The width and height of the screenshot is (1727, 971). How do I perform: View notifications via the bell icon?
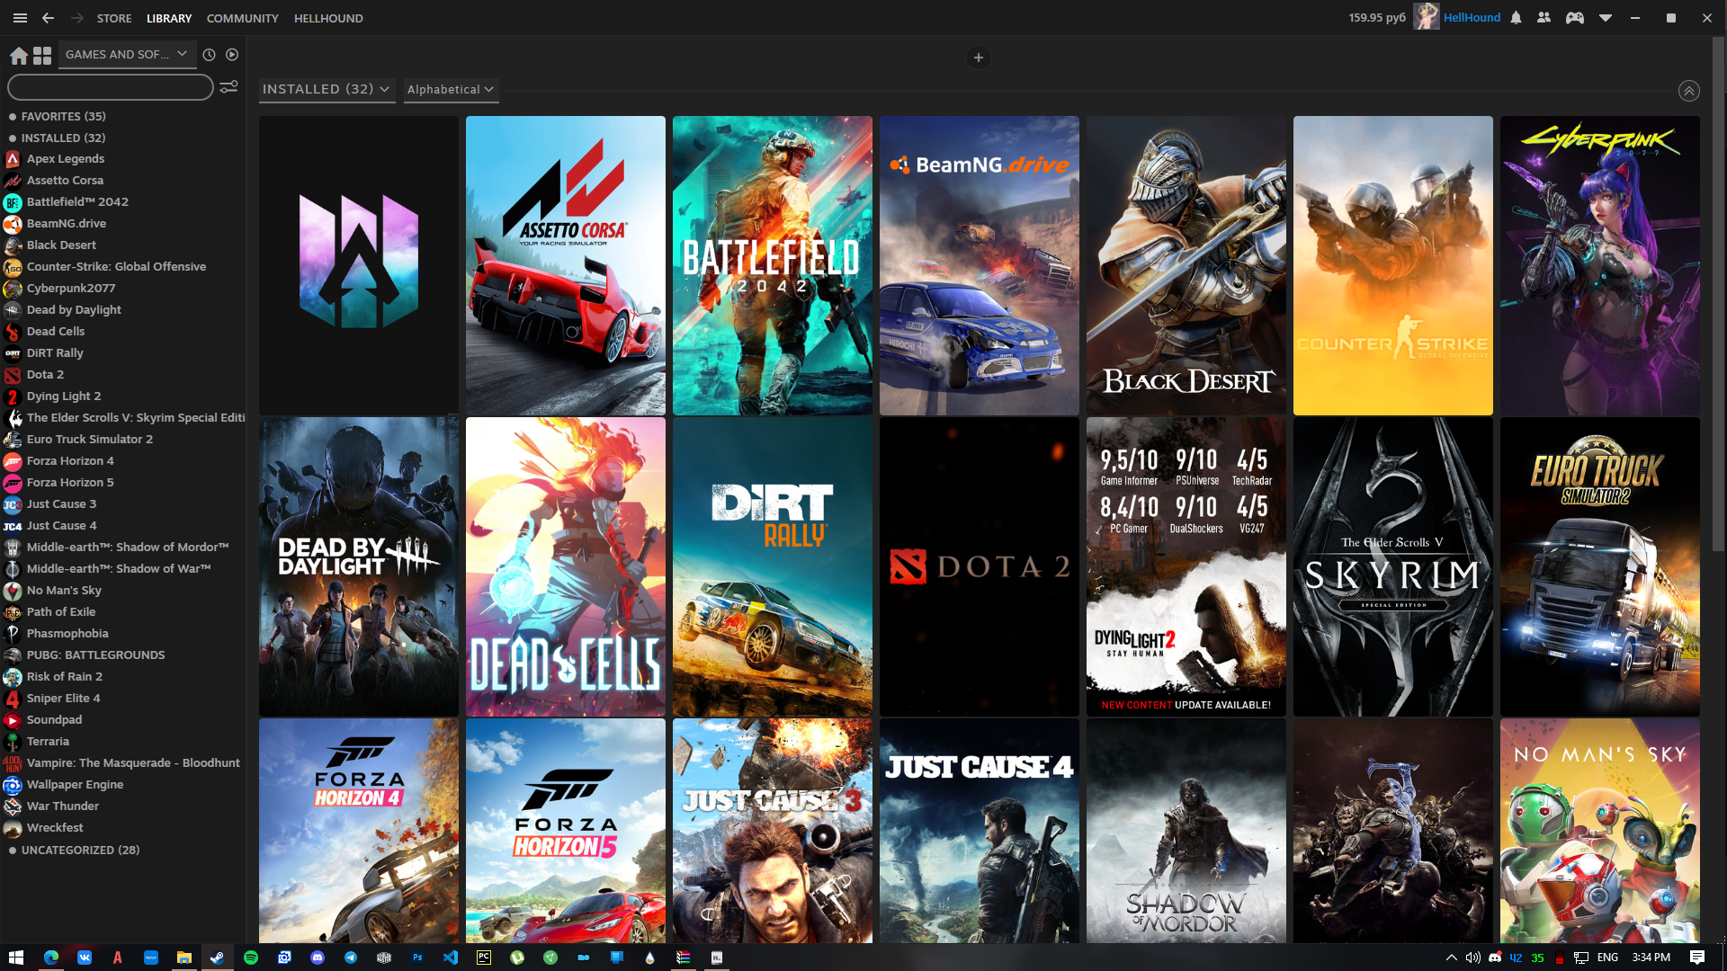(1517, 18)
